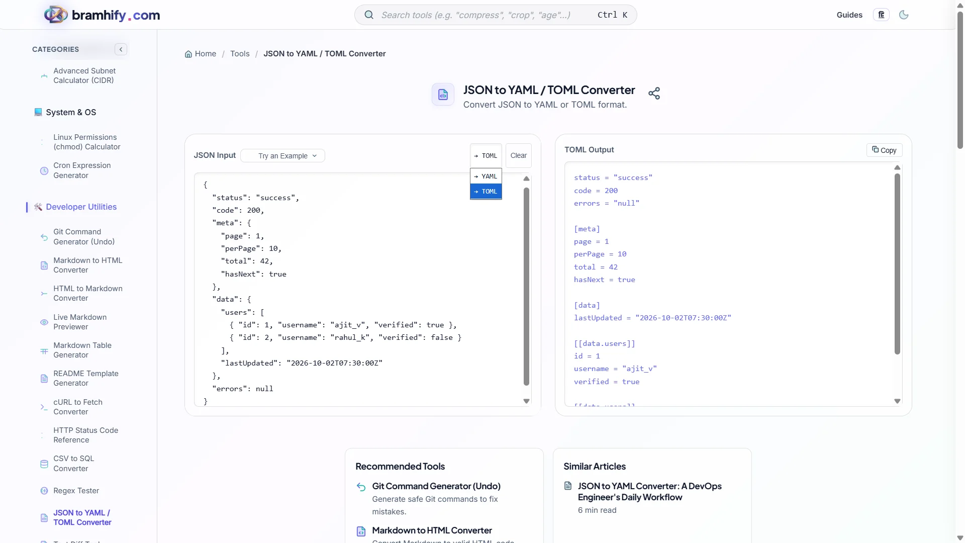This screenshot has height=543, width=965.
Task: Click the JSON converter title icon
Action: tap(443, 95)
